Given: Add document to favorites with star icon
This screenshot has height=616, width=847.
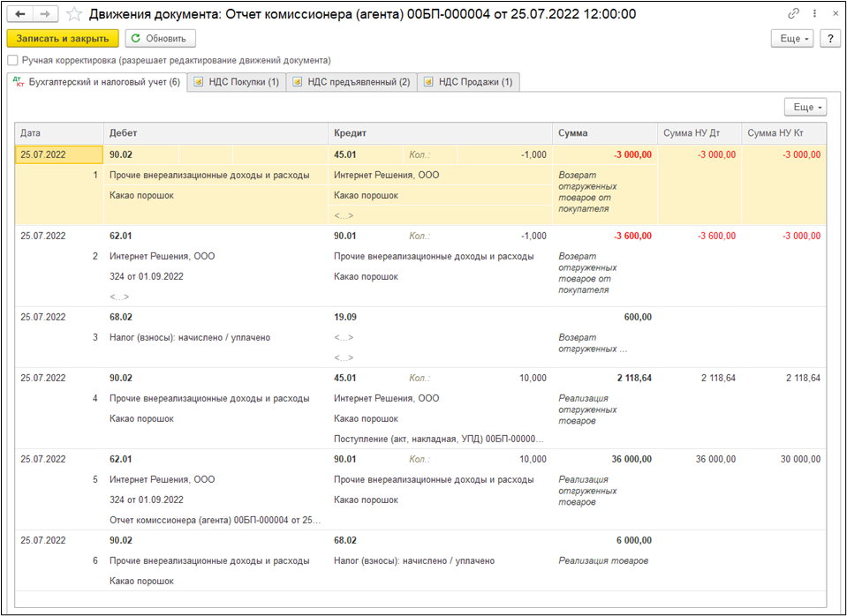Looking at the screenshot, I should click(74, 14).
